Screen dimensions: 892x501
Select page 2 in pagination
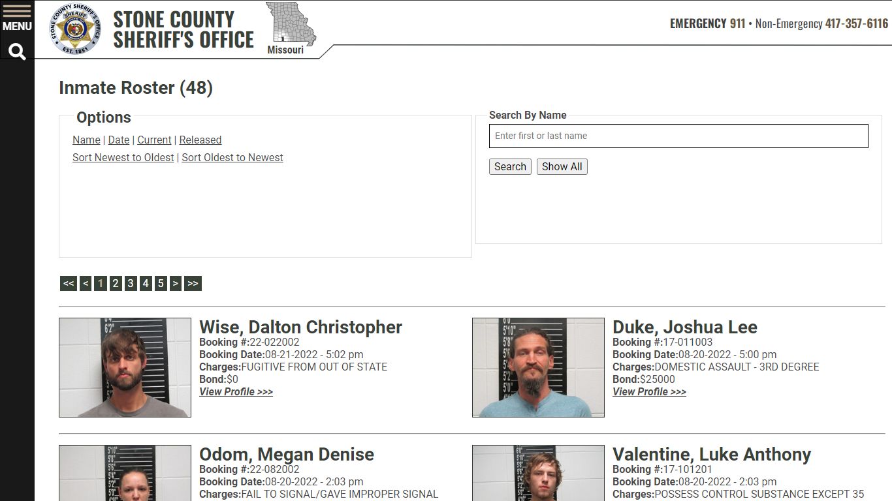pyautogui.click(x=116, y=283)
